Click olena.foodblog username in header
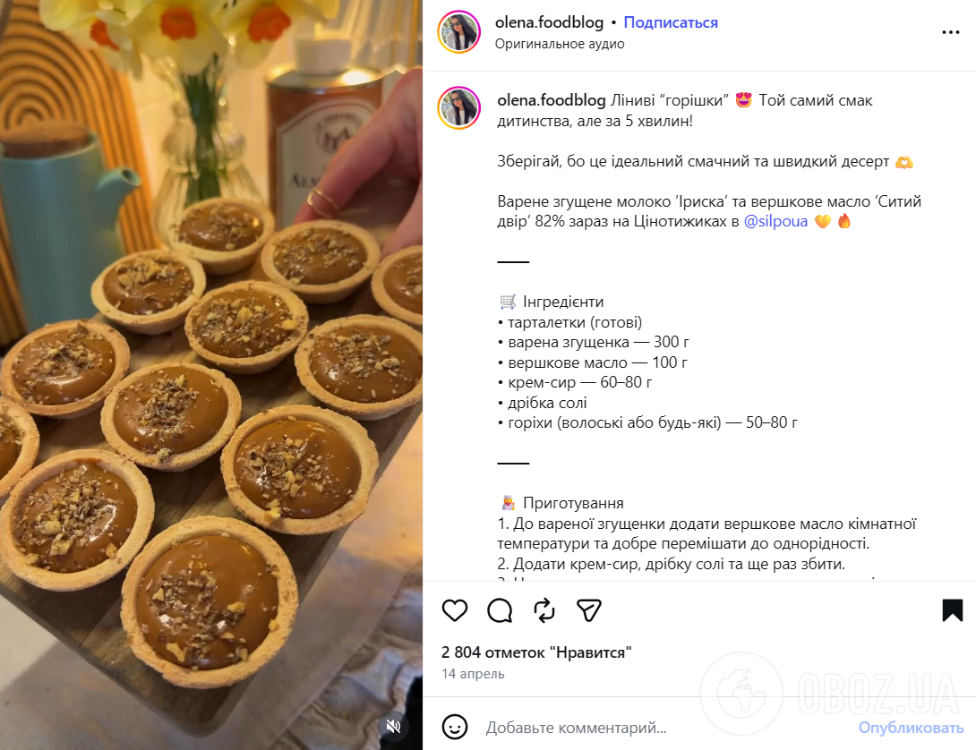Image resolution: width=976 pixels, height=750 pixels. 549,22
